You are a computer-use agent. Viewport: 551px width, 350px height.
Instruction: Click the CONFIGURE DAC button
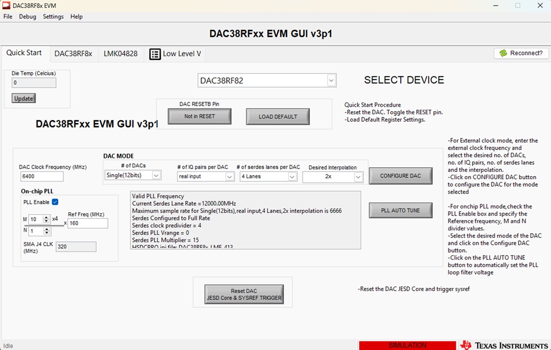pyautogui.click(x=401, y=175)
